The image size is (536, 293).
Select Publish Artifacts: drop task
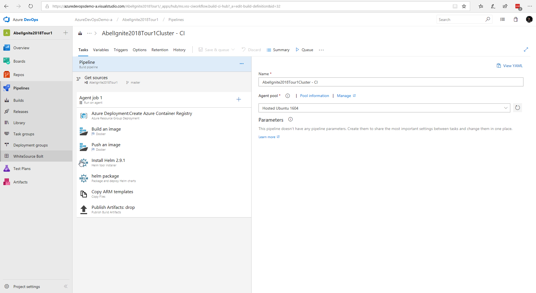(x=164, y=209)
